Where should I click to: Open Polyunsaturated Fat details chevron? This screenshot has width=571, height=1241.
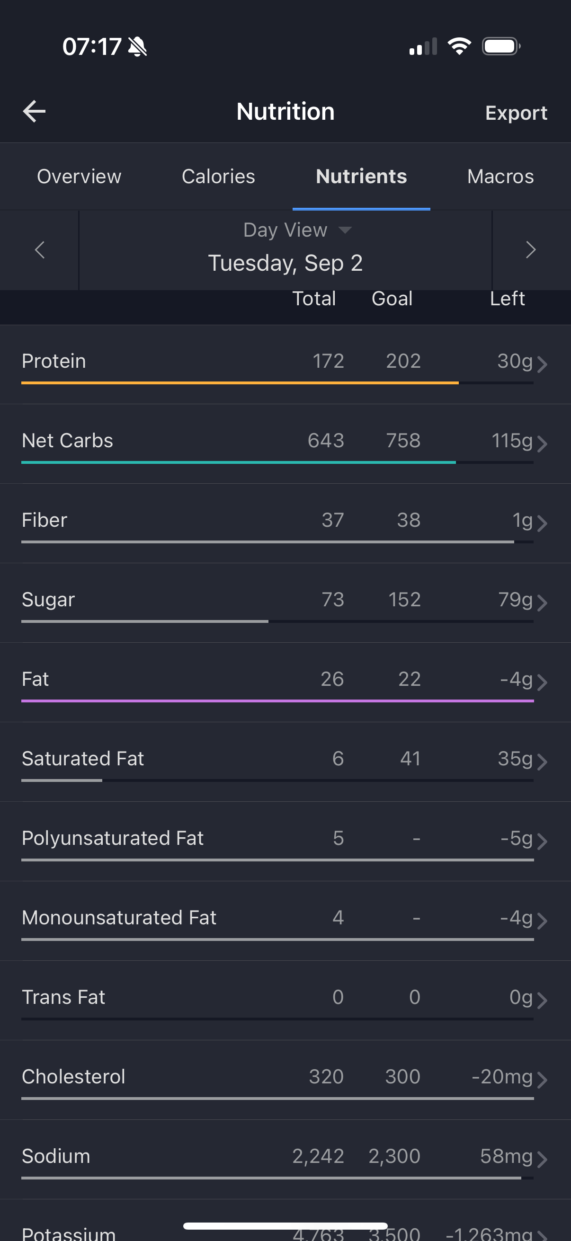point(542,841)
